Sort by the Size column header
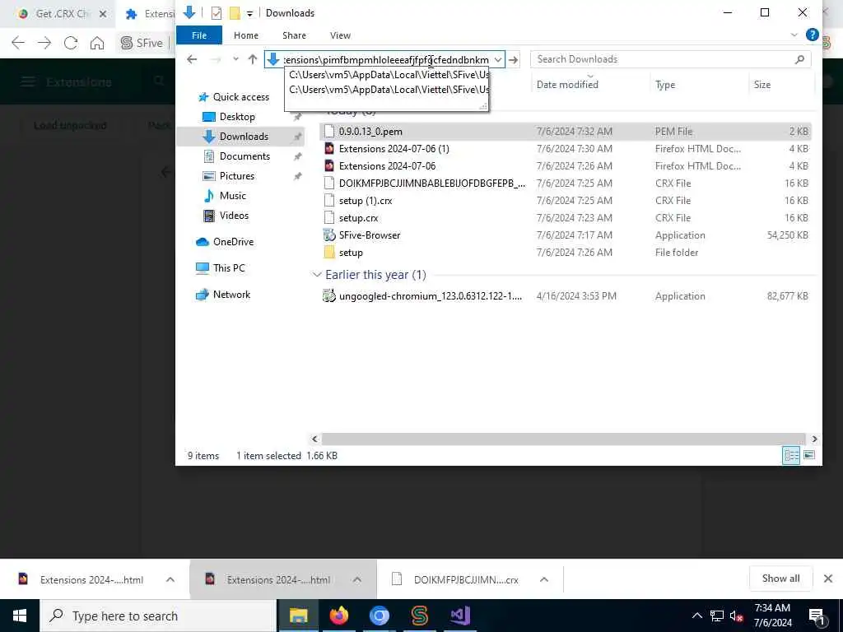The height and width of the screenshot is (632, 843). pyautogui.click(x=761, y=85)
